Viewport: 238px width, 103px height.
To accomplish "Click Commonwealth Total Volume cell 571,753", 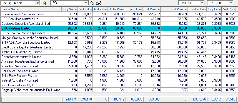I will (197, 14).
